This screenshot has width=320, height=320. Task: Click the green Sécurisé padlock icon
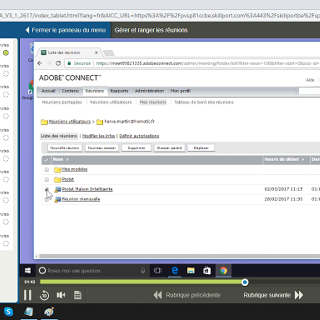coord(69,63)
